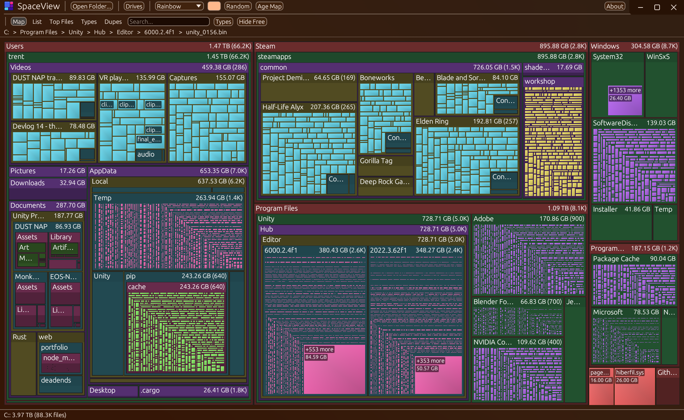Screen dimensions: 684x420
Task: Switch to the List tab
Action: click(x=37, y=21)
